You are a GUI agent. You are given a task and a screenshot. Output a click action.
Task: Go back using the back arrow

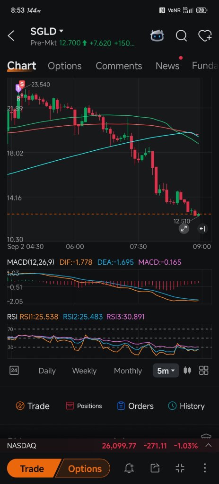point(11,36)
